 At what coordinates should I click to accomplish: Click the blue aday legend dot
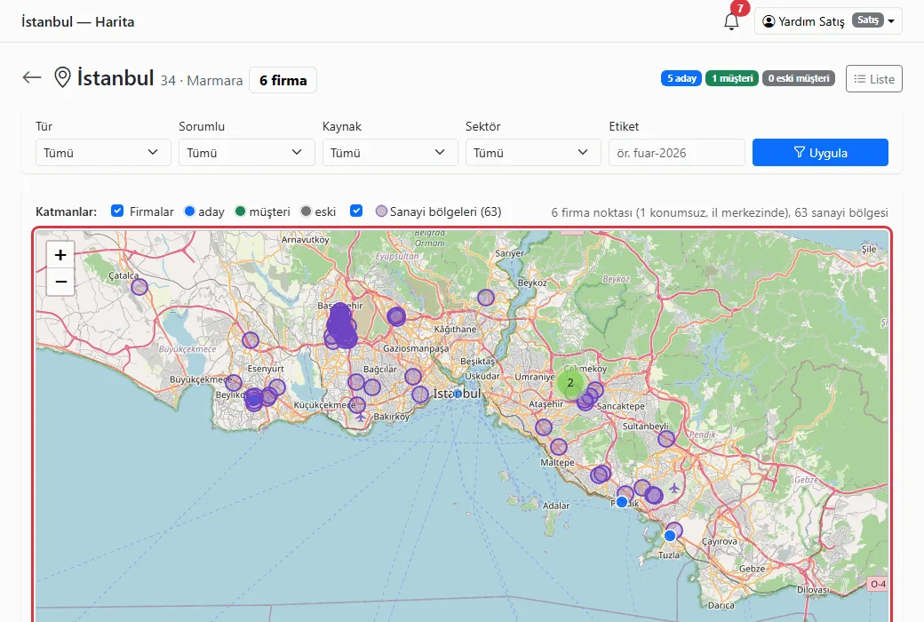coord(190,211)
